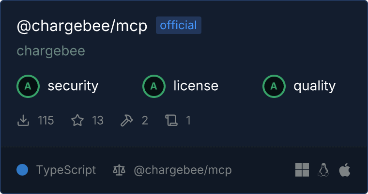Click the license grade A badge
The height and width of the screenshot is (194, 368).
pyautogui.click(x=154, y=86)
